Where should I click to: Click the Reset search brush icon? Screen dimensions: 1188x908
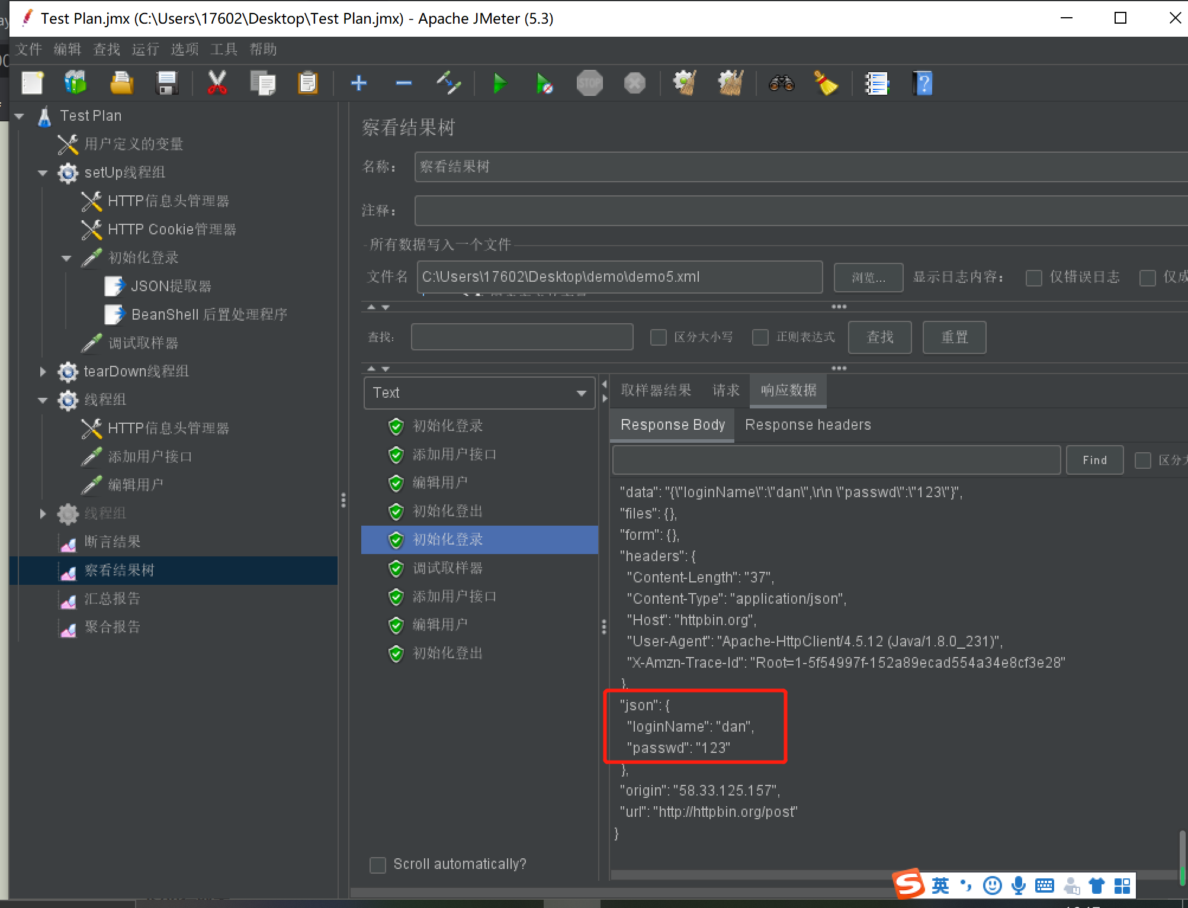(826, 83)
